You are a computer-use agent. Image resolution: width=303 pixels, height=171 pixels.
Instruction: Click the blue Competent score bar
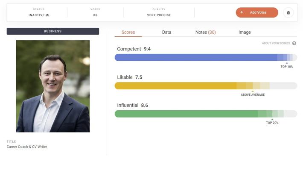pos(196,57)
